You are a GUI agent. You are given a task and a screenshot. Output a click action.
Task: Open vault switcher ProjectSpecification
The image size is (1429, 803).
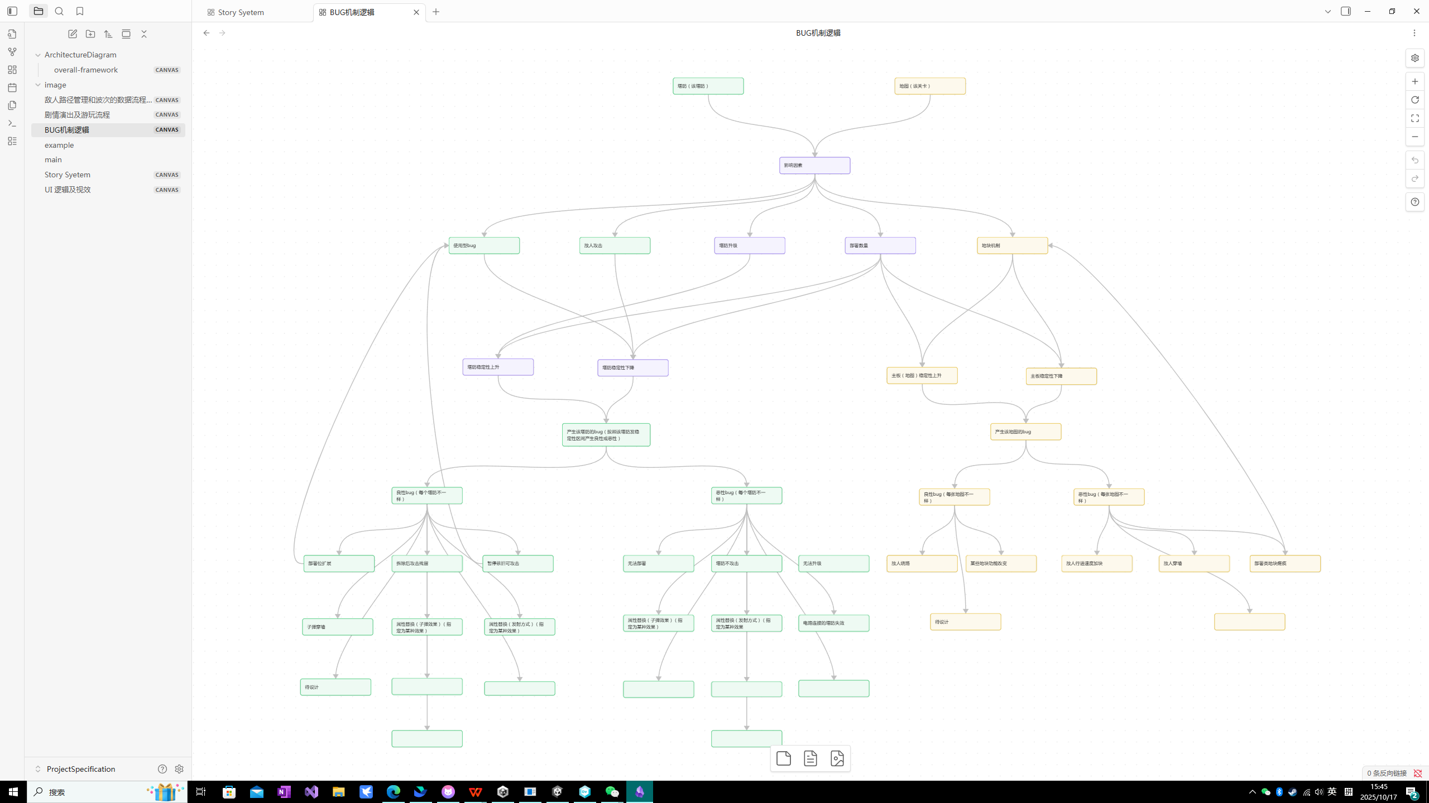(81, 769)
